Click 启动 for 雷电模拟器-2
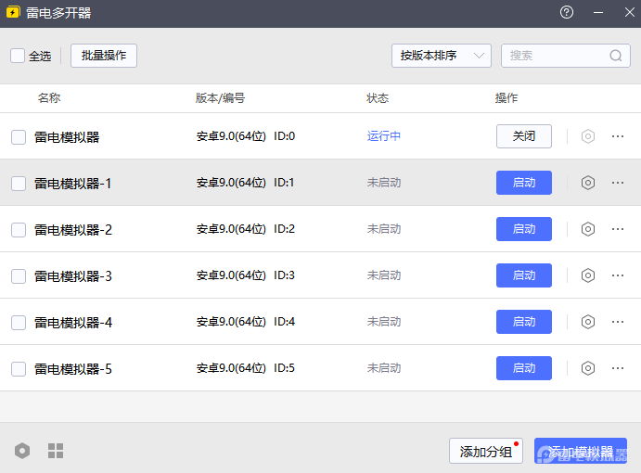This screenshot has height=473, width=641. click(524, 229)
